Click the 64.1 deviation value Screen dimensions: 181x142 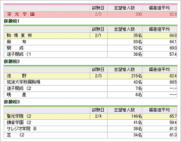[x=173, y=42]
